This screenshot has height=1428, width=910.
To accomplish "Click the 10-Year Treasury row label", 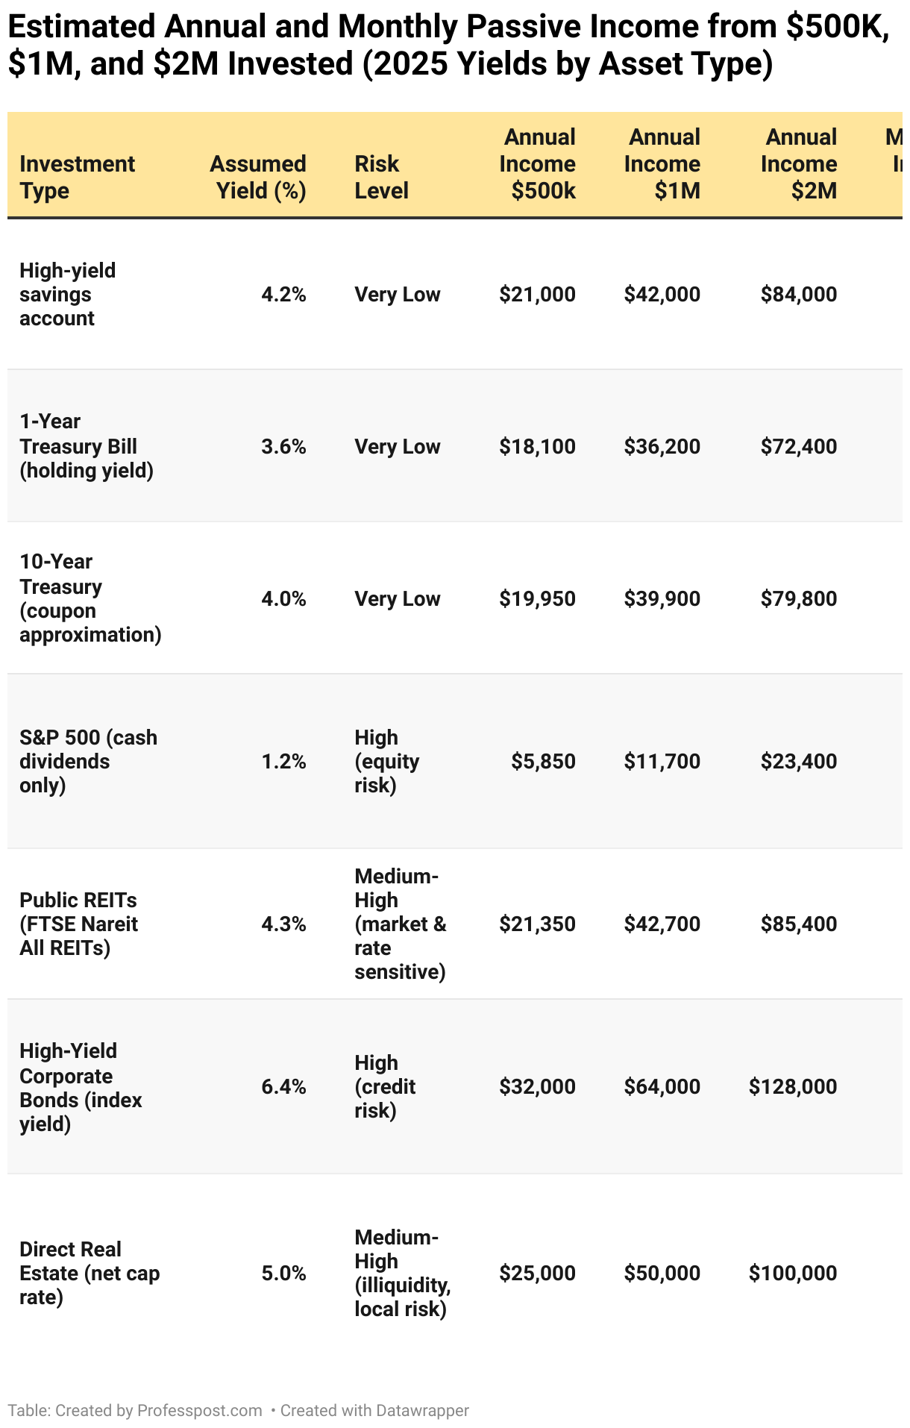I will tap(90, 598).
